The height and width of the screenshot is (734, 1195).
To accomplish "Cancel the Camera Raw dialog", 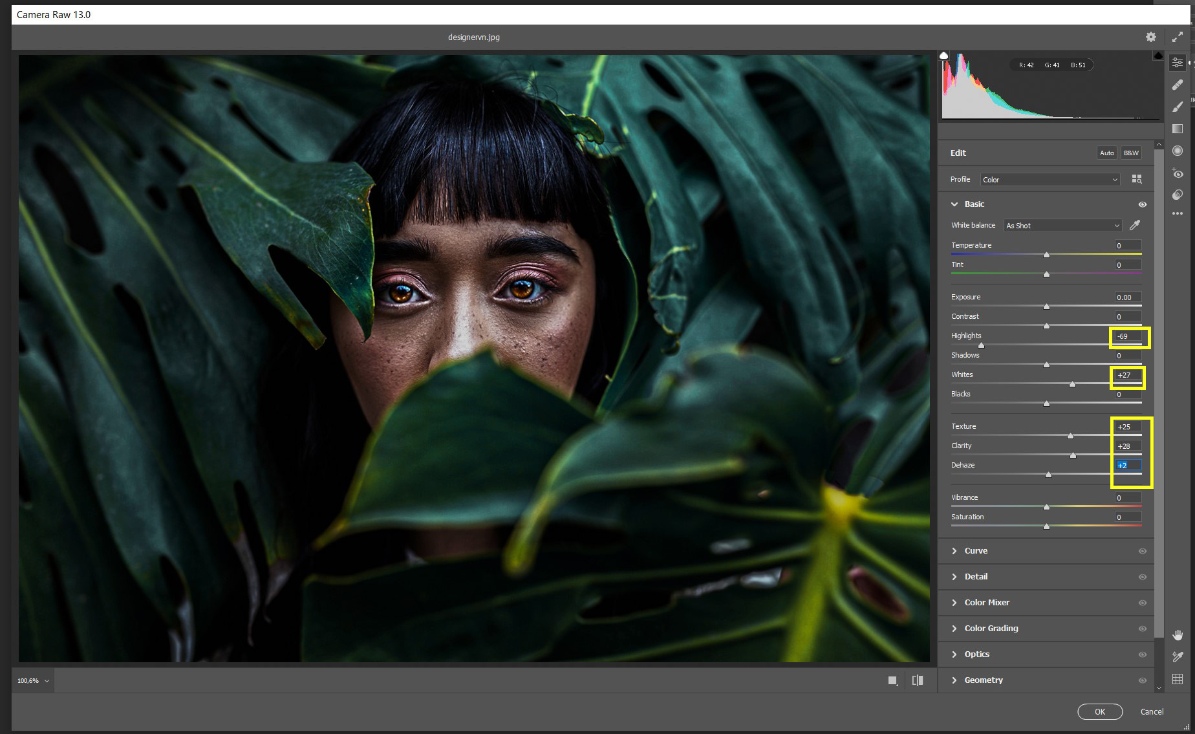I will point(1152,711).
